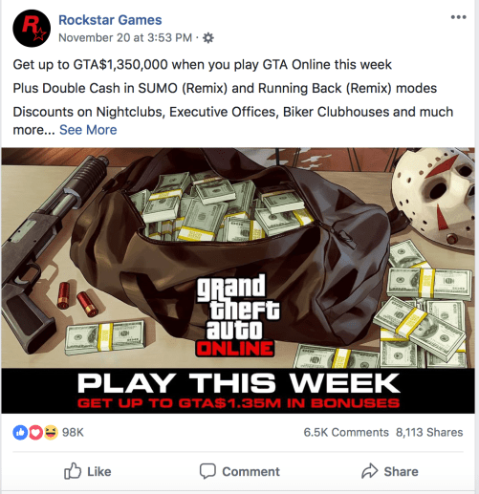Open the post options three-dot menu

[x=459, y=17]
